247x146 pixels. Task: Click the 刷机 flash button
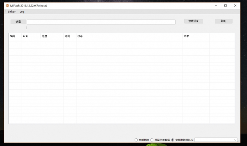point(223,21)
